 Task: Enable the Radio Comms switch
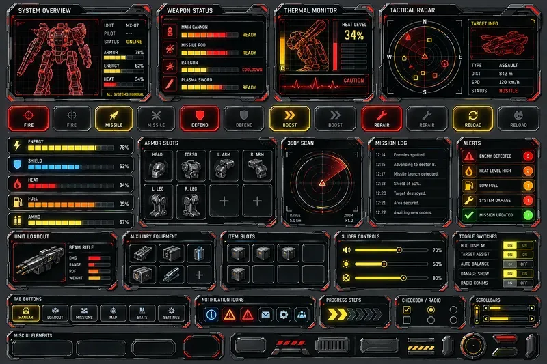point(518,283)
